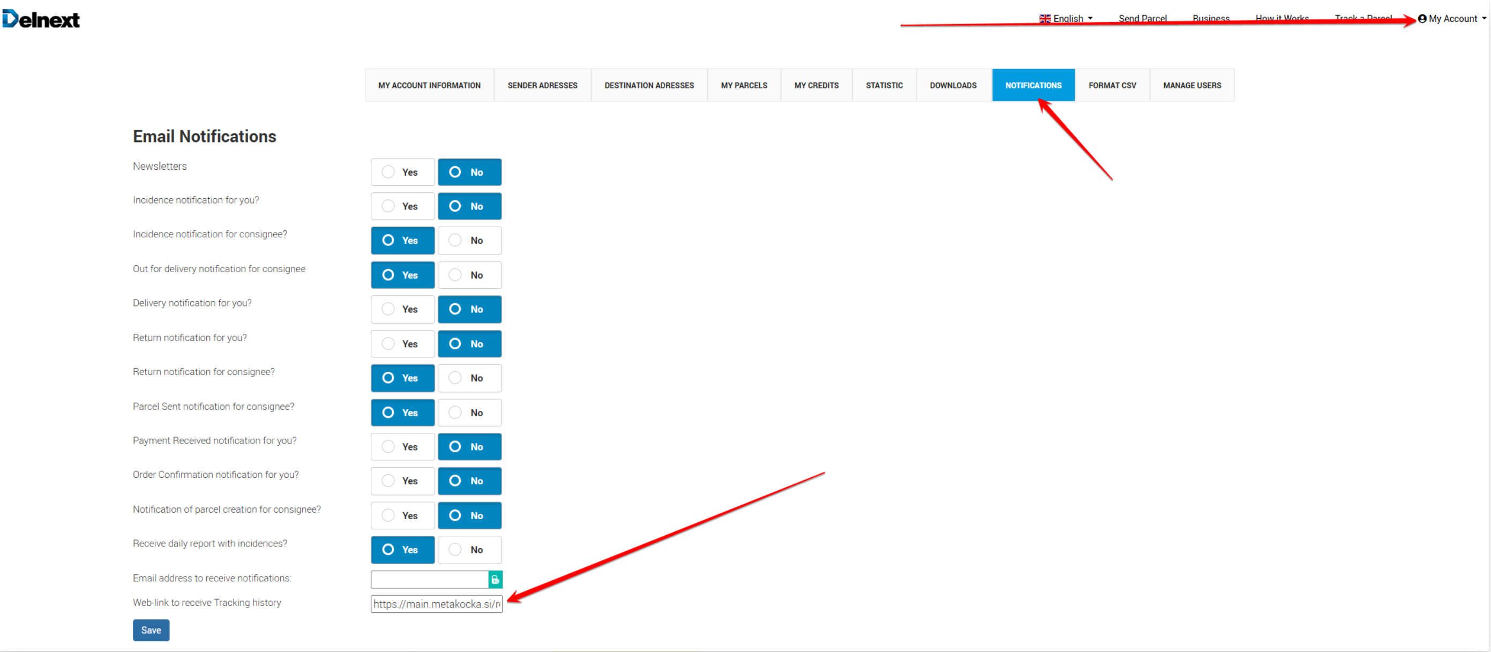Open the English language dropdown
The image size is (1491, 652).
pos(1068,19)
